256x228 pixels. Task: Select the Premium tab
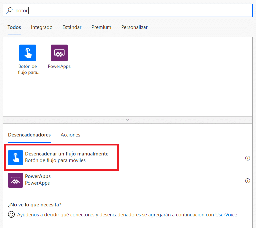(101, 27)
